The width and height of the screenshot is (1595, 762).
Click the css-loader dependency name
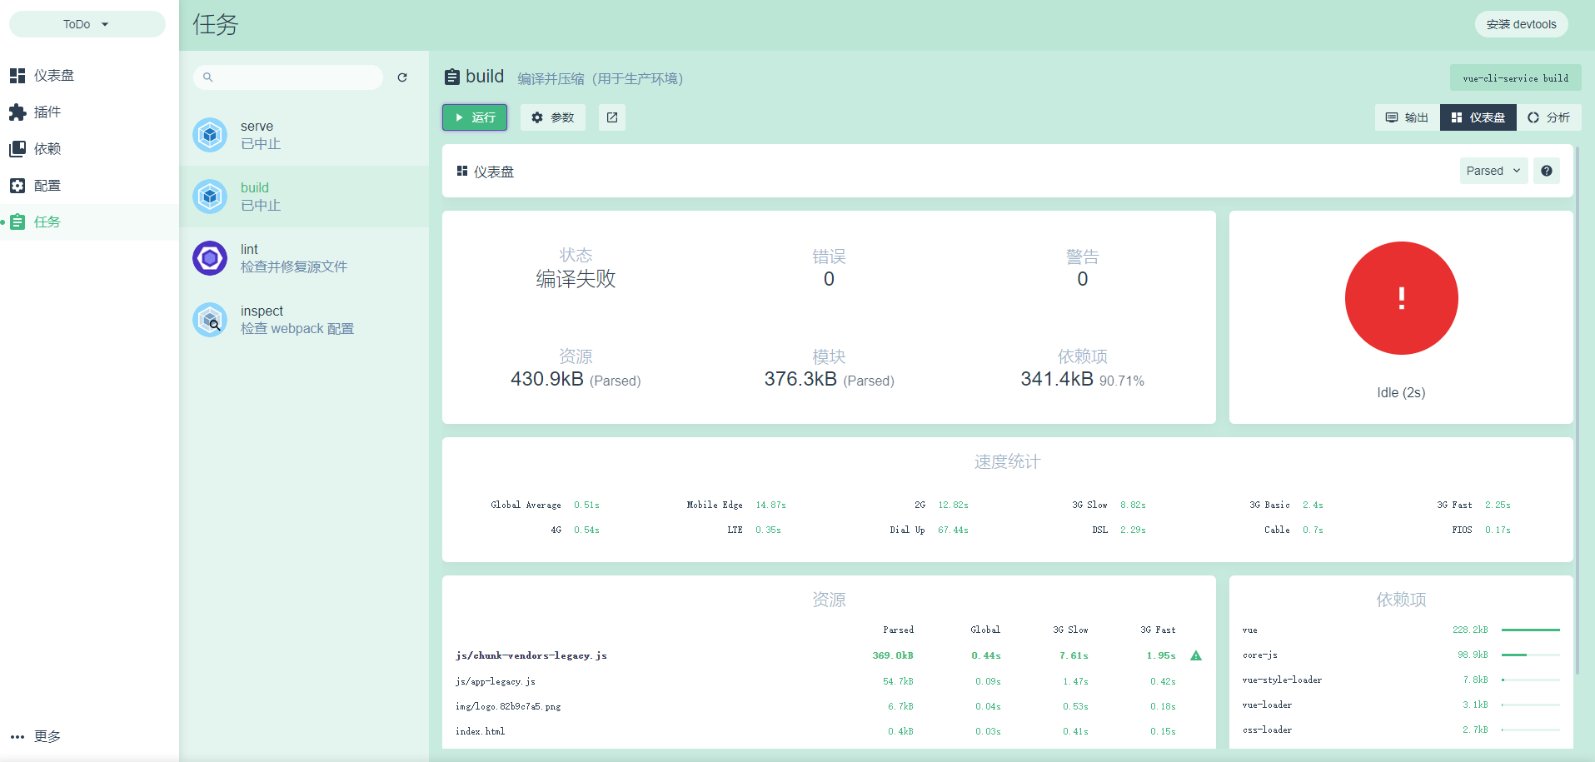pyautogui.click(x=1268, y=730)
